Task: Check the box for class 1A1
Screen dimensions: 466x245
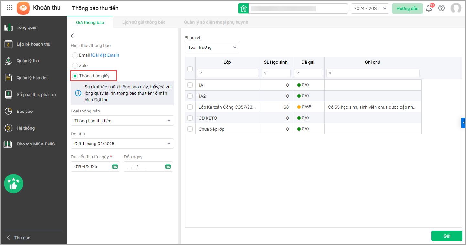Action: click(190, 85)
